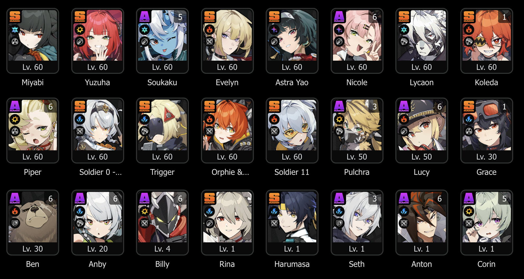This screenshot has width=524, height=279.
Task: Click the specialty icon under Yuzuha's attribute
Action: click(x=80, y=41)
